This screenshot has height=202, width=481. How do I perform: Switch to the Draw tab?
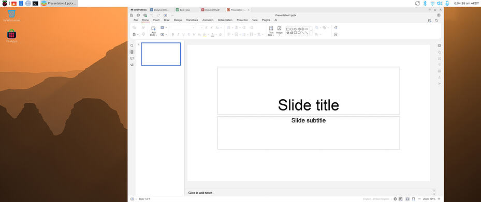(x=167, y=20)
